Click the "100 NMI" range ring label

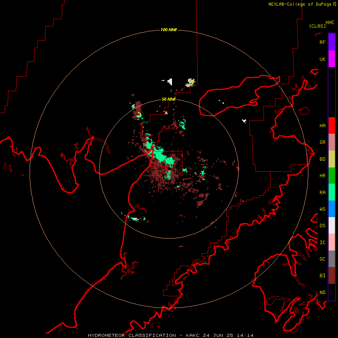click(x=169, y=30)
